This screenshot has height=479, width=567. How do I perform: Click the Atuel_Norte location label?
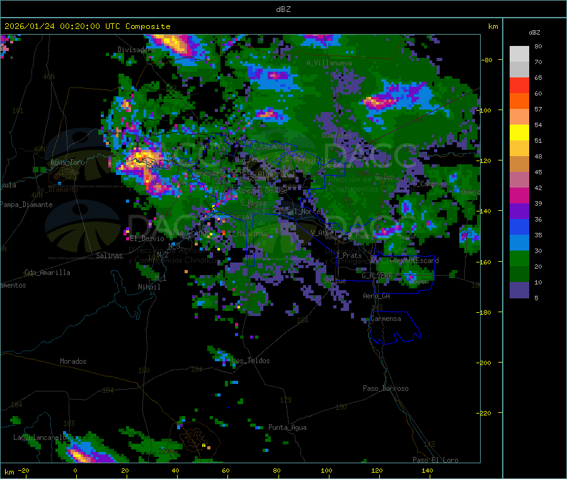pyautogui.click(x=299, y=211)
